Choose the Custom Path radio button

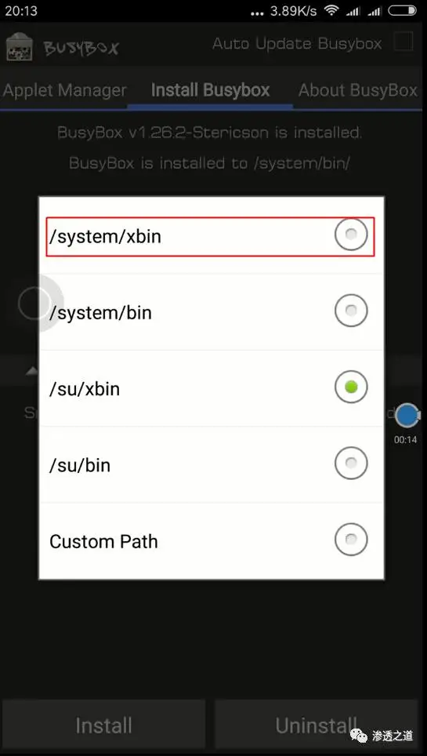click(x=351, y=540)
